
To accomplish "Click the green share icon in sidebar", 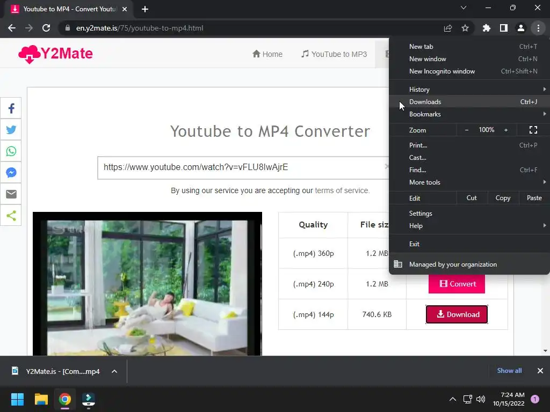I will pos(11,216).
